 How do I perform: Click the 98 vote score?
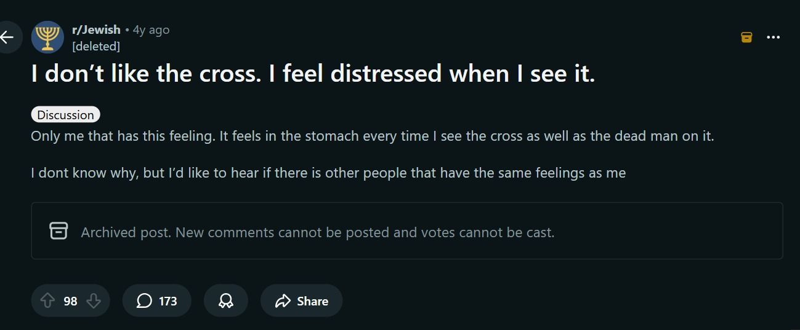(70, 301)
